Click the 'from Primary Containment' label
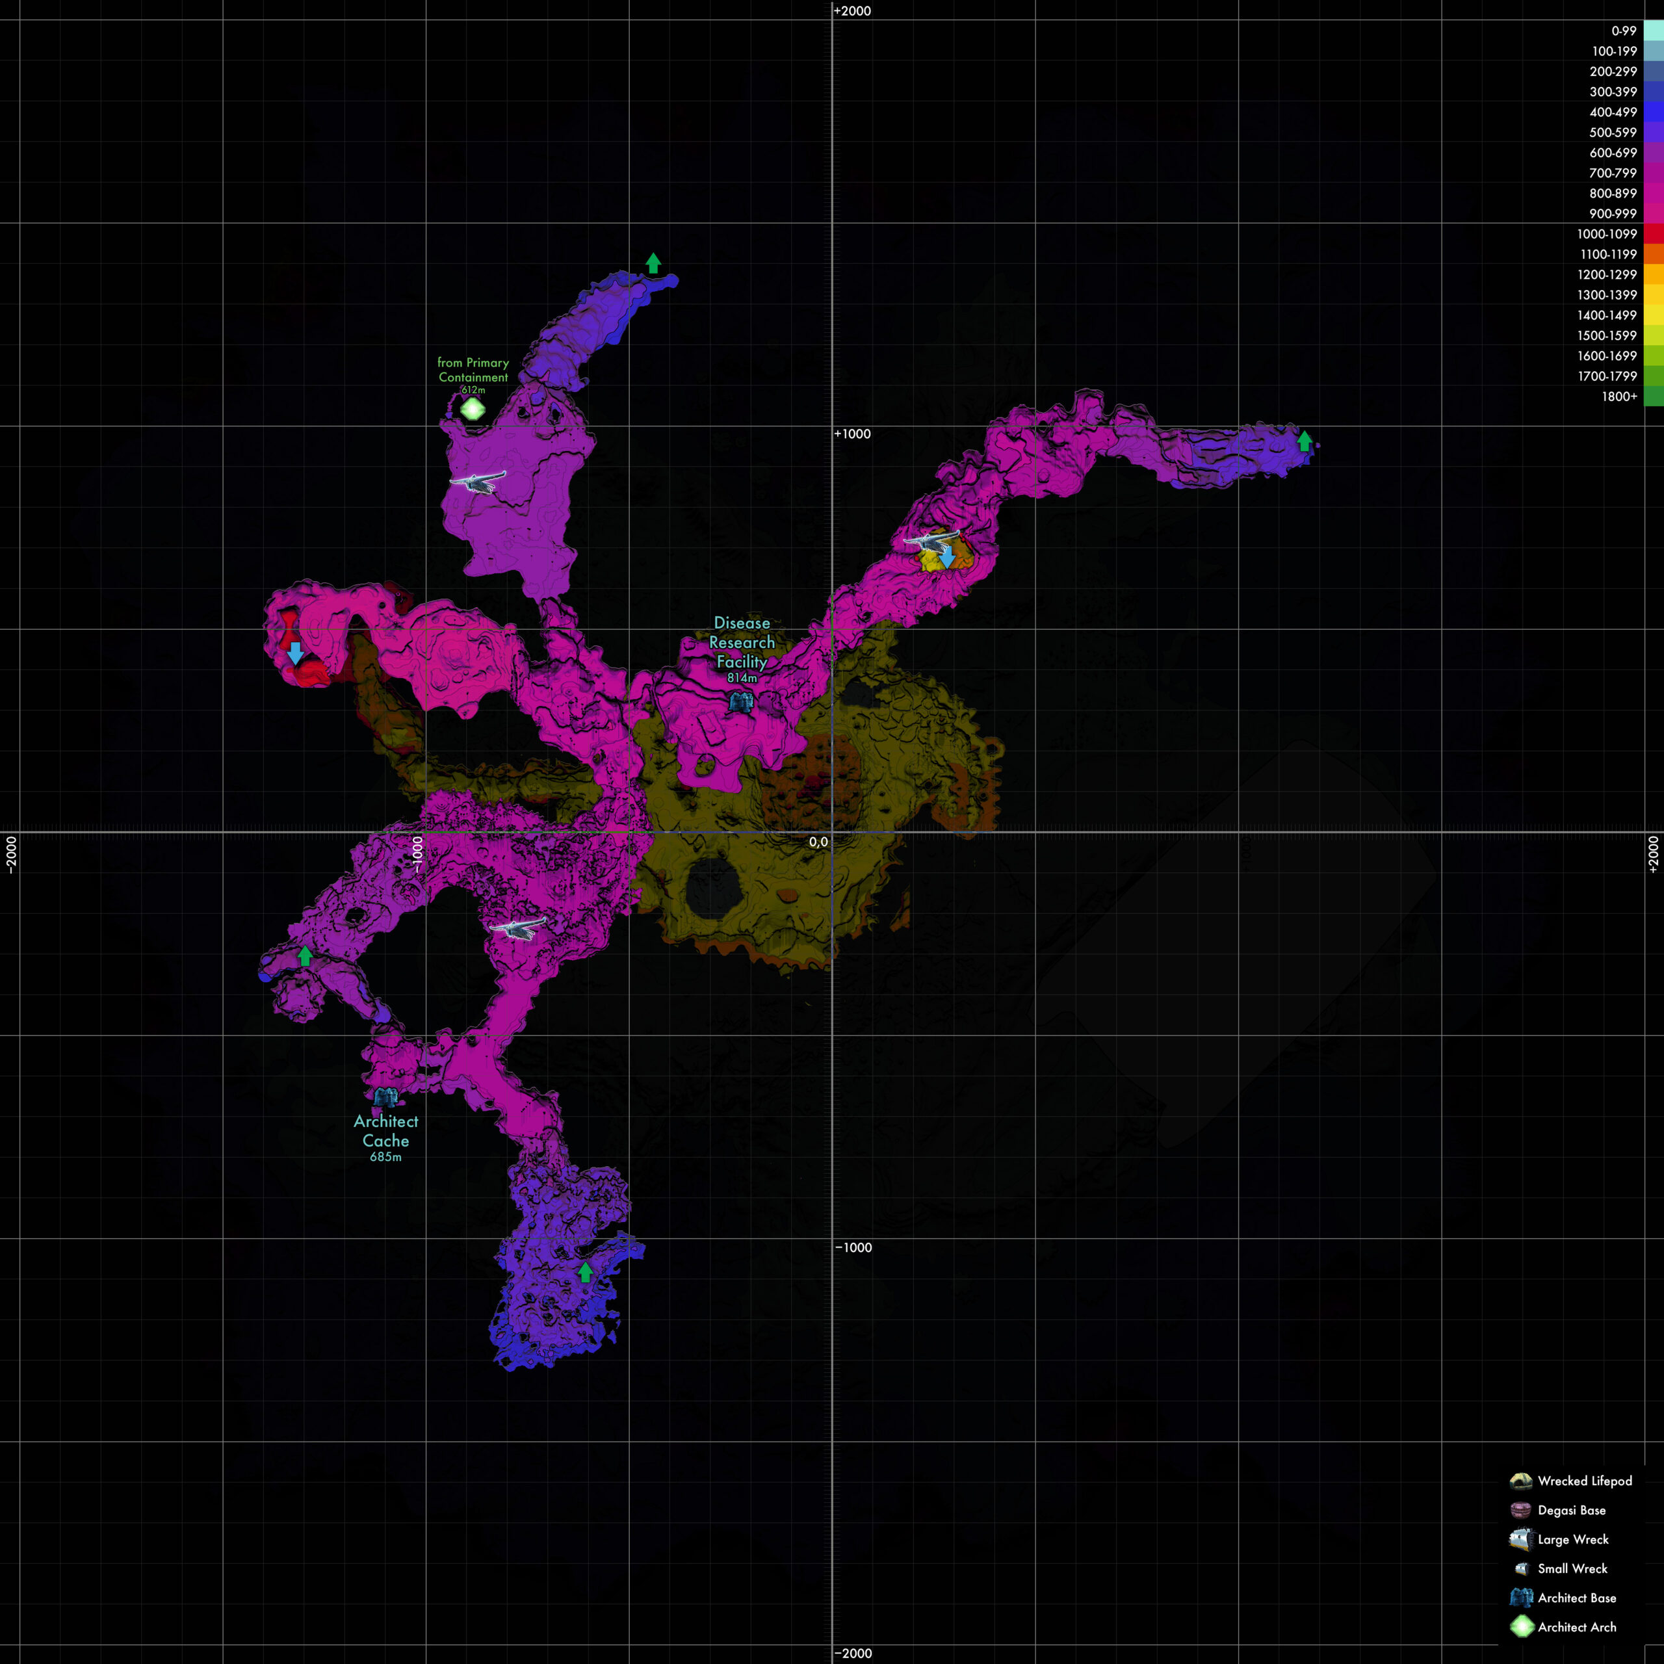This screenshot has height=1664, width=1664. coord(473,369)
